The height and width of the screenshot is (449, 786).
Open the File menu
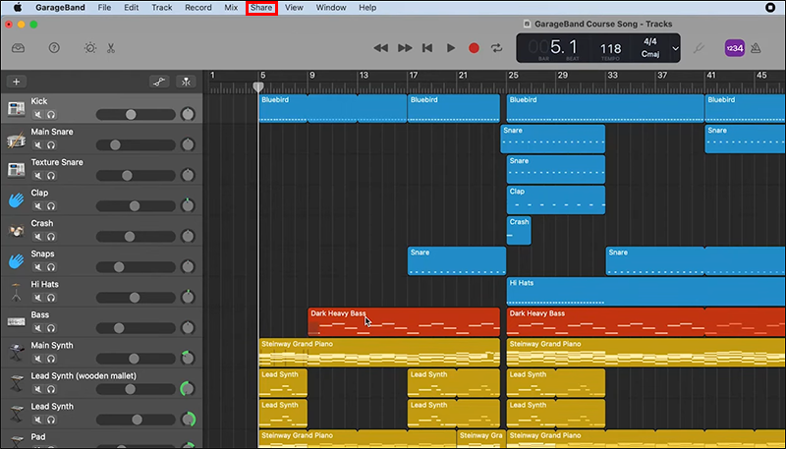[104, 8]
